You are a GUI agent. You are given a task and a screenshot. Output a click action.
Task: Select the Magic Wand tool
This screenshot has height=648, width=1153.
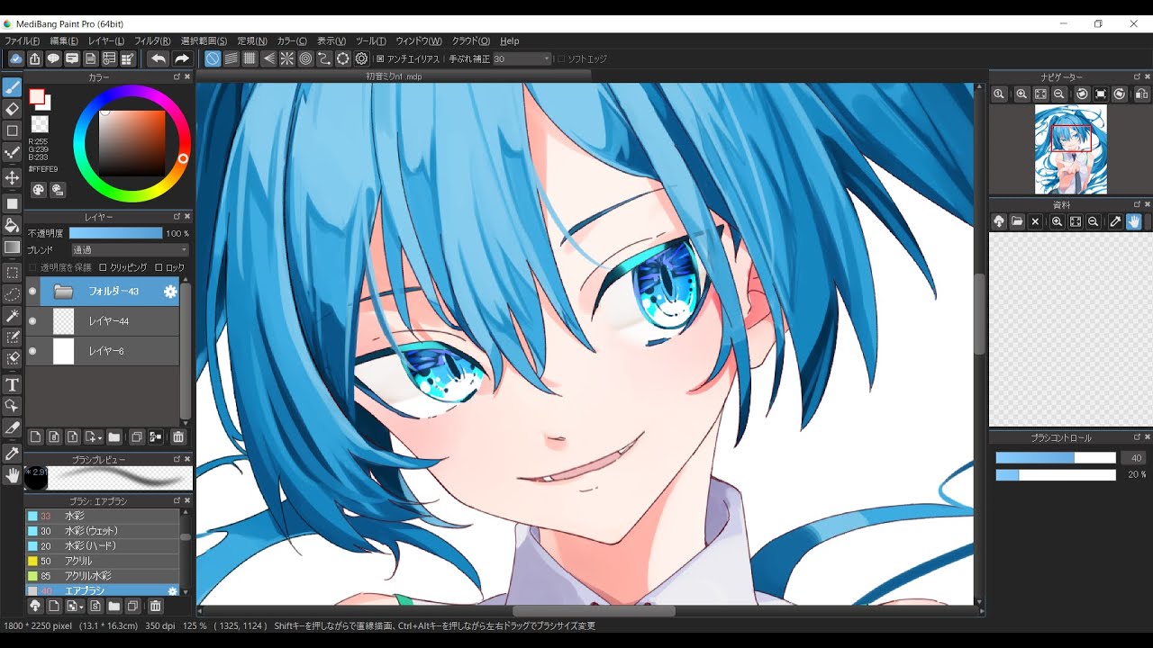[13, 316]
